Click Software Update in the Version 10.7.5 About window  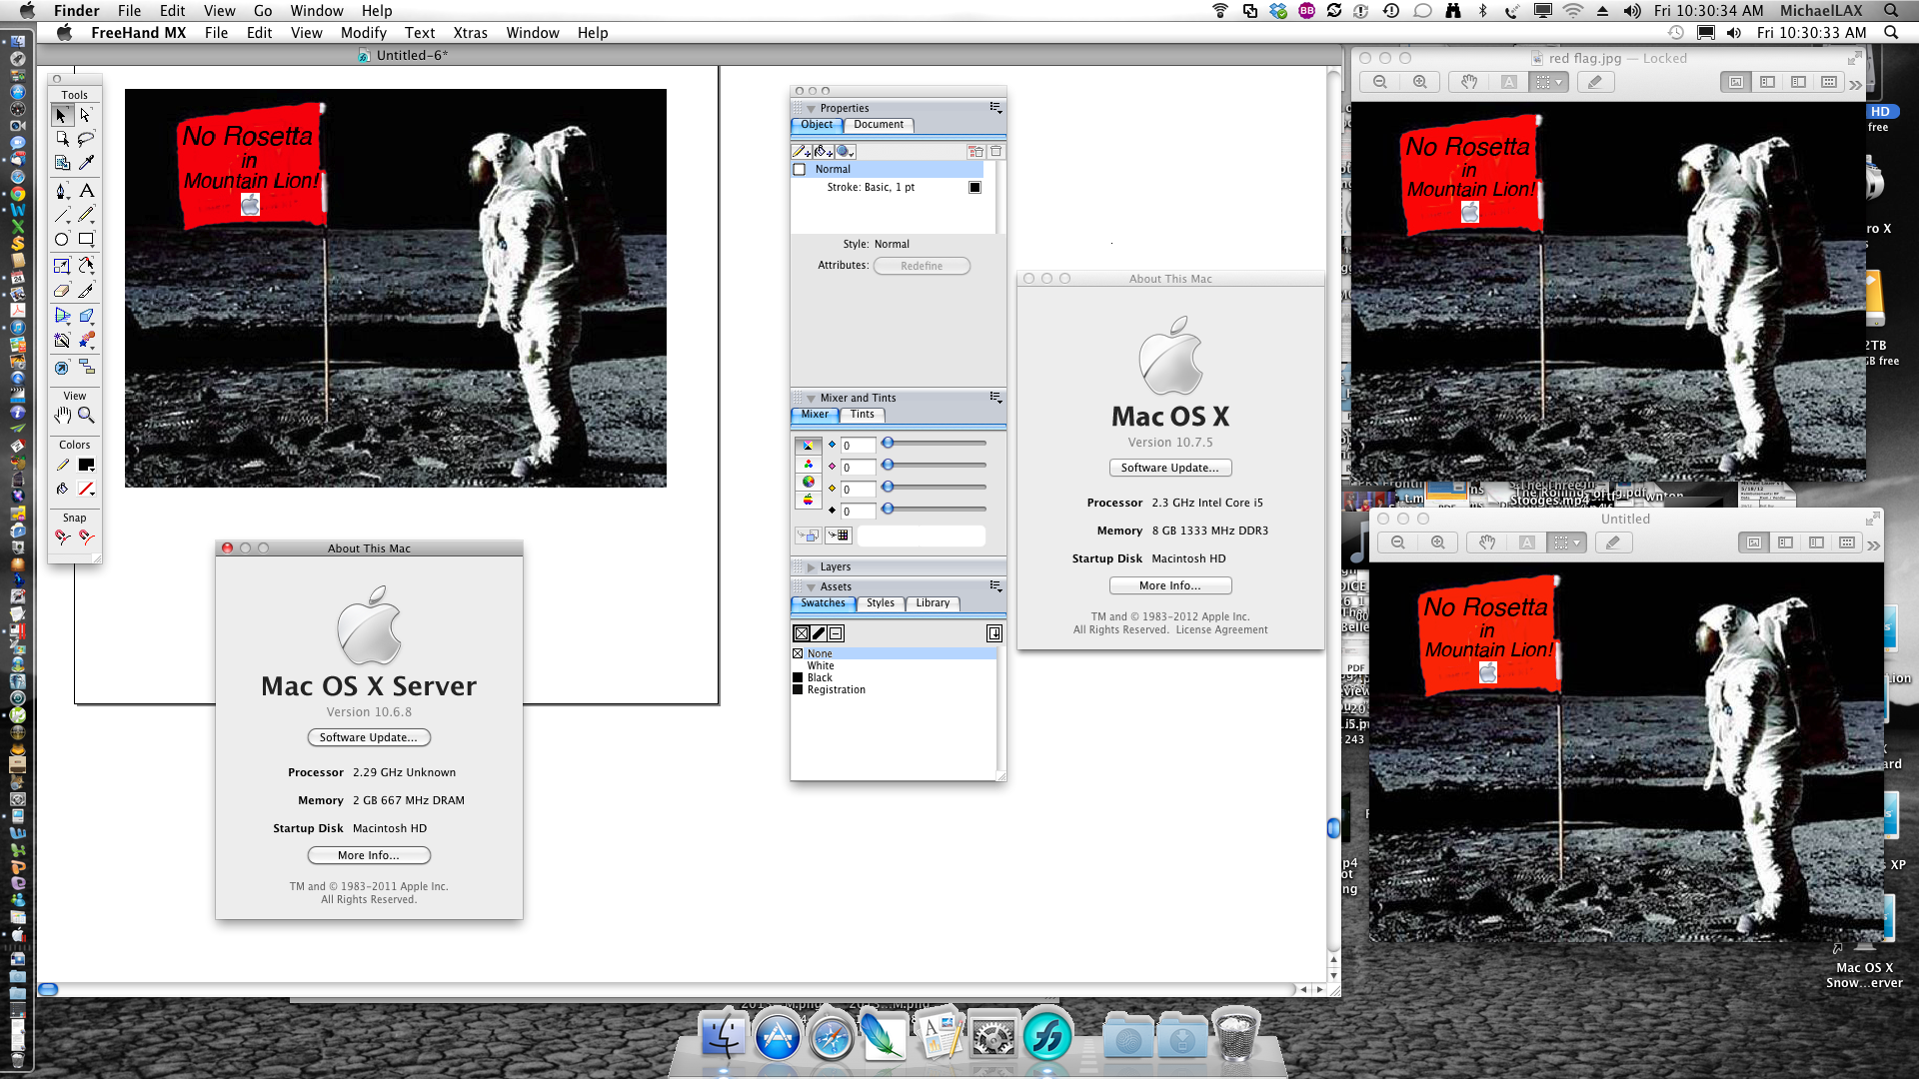click(x=1170, y=469)
